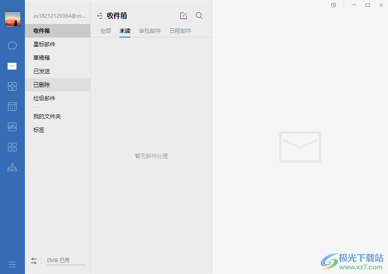Open the filter settings at bottom of folder list
The image size is (388, 274).
pyautogui.click(x=34, y=261)
